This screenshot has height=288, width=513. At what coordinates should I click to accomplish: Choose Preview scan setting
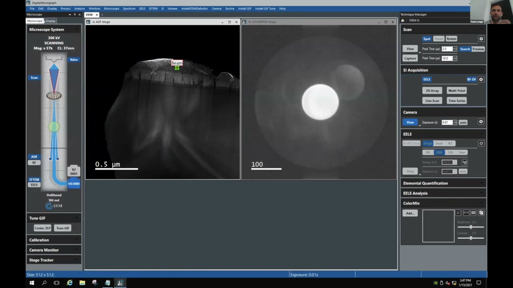point(478,49)
